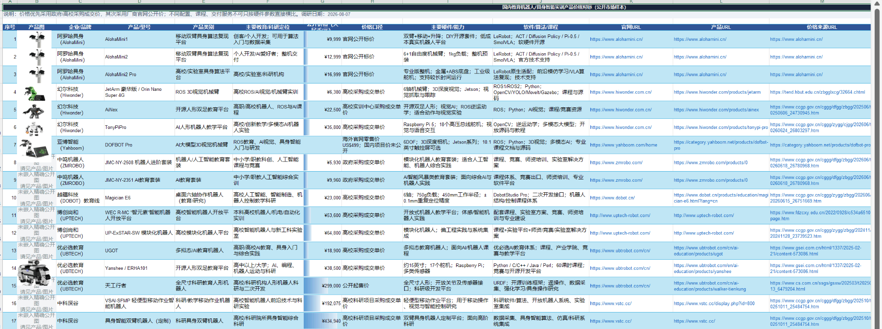Select the model cell Yanshee / ERHA101
This screenshot has width=882, height=329.
(139, 268)
